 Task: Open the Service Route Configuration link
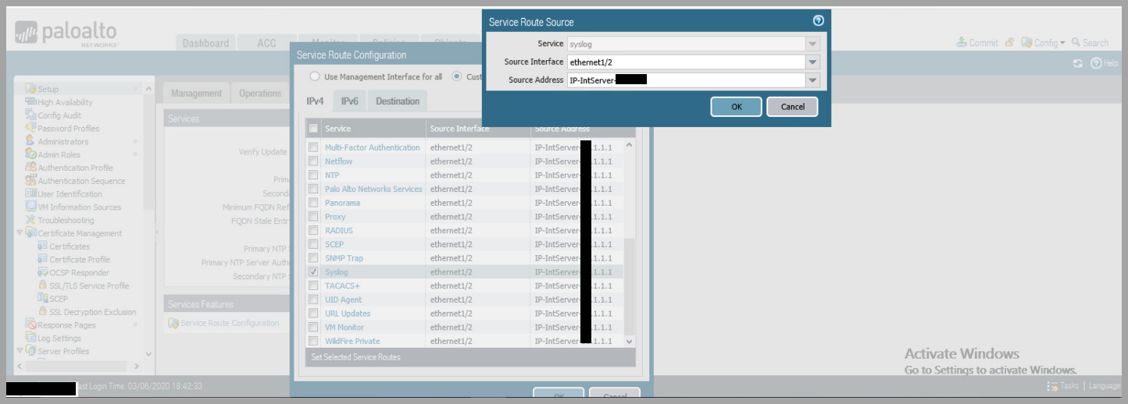click(x=230, y=323)
